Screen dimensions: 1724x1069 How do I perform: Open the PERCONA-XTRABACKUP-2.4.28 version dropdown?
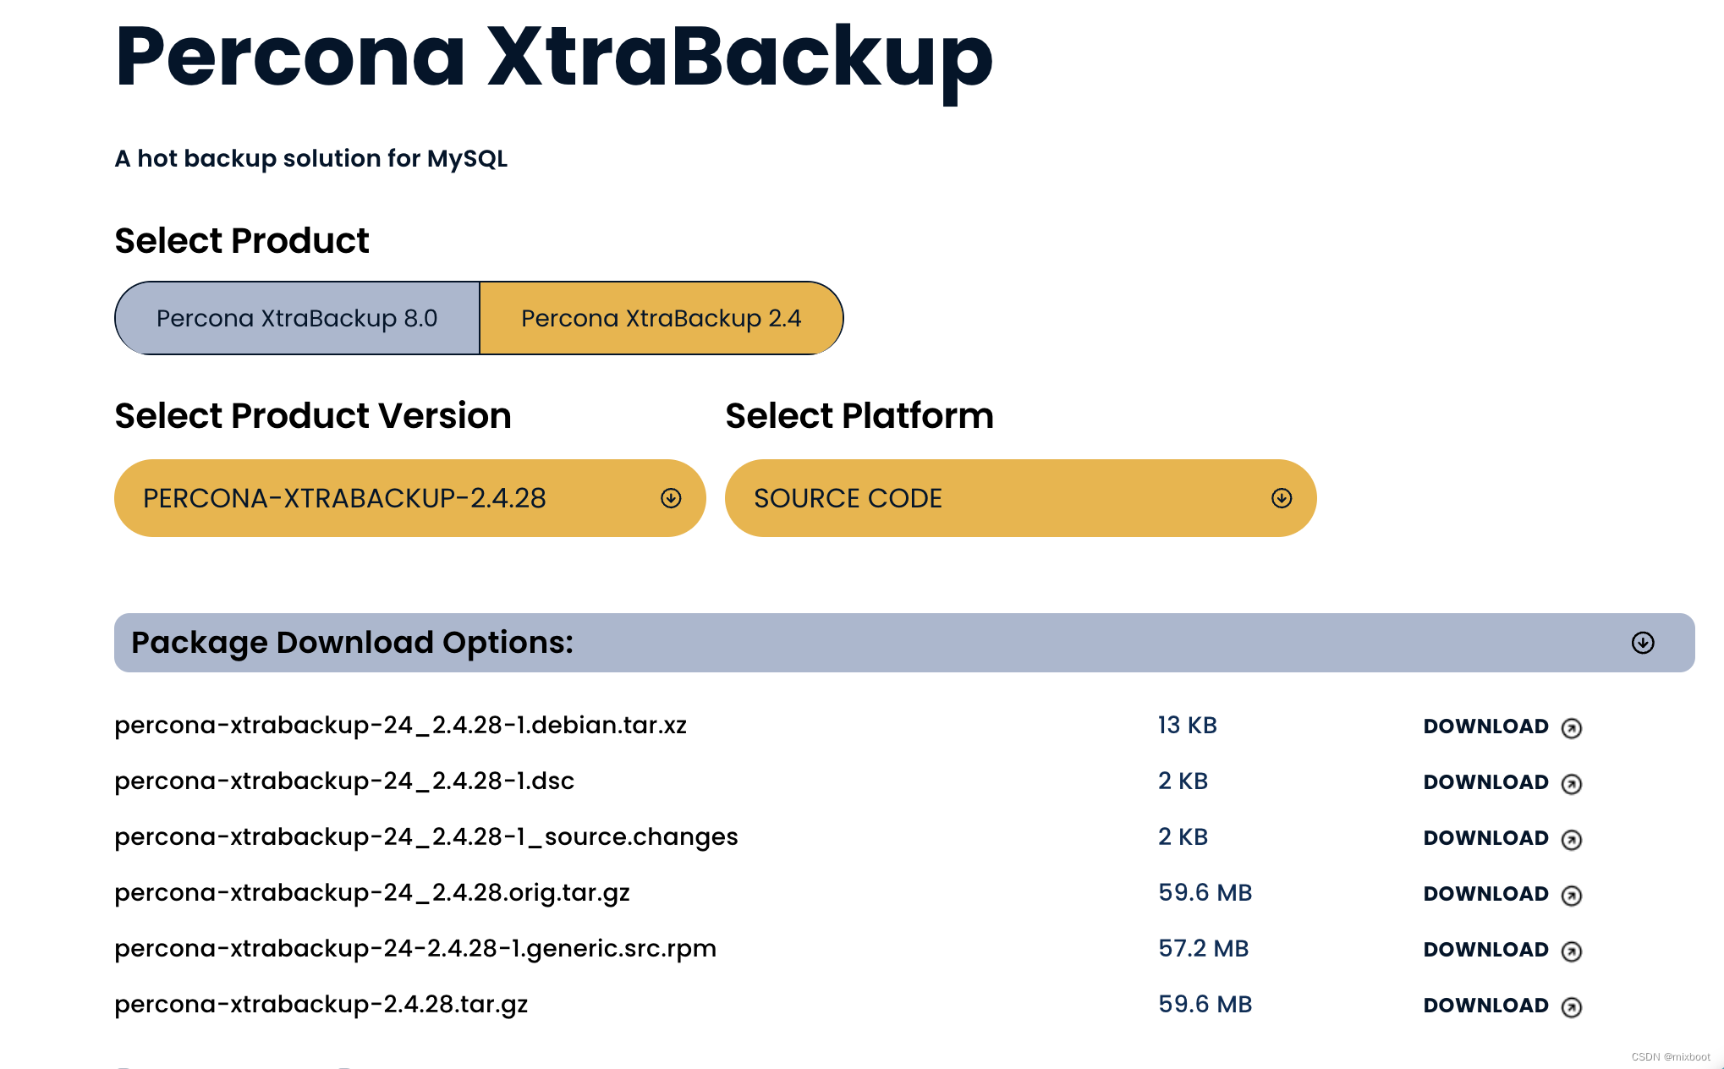pos(410,498)
